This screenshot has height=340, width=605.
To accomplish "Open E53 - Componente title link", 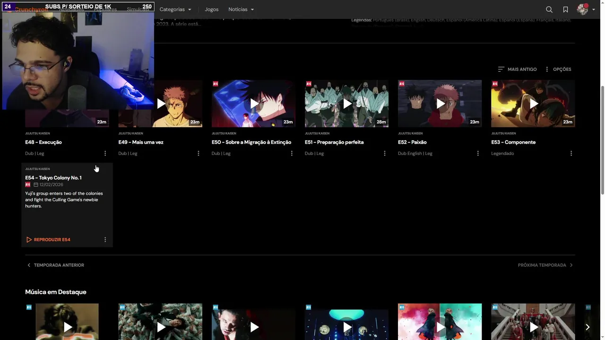I will click(513, 142).
